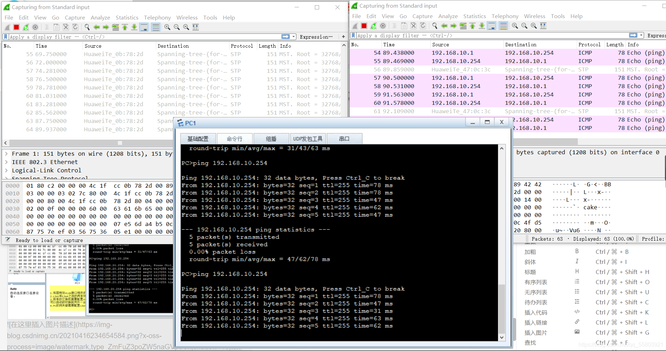Screen dimensions: 666x351
Task: Zoom in text in the left Wireshark toolbar
Action: pyautogui.click(x=167, y=27)
